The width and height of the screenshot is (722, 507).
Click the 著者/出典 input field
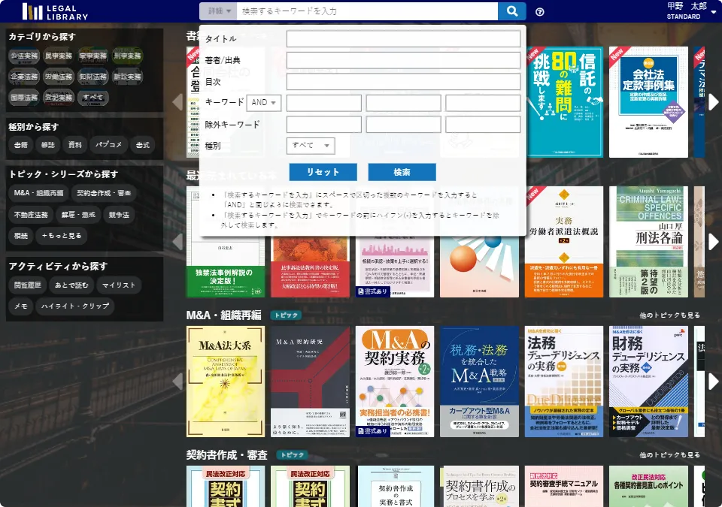click(x=403, y=60)
